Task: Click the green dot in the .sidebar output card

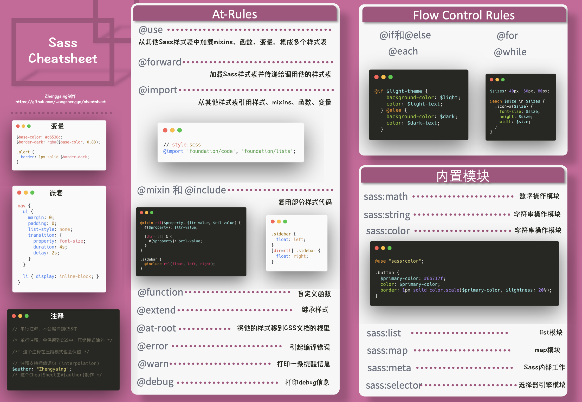Action: tap(285, 222)
